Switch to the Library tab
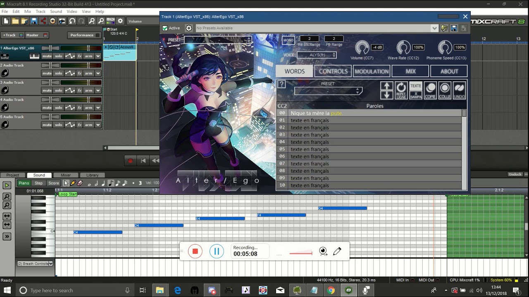This screenshot has height=297, width=529. pos(92,175)
